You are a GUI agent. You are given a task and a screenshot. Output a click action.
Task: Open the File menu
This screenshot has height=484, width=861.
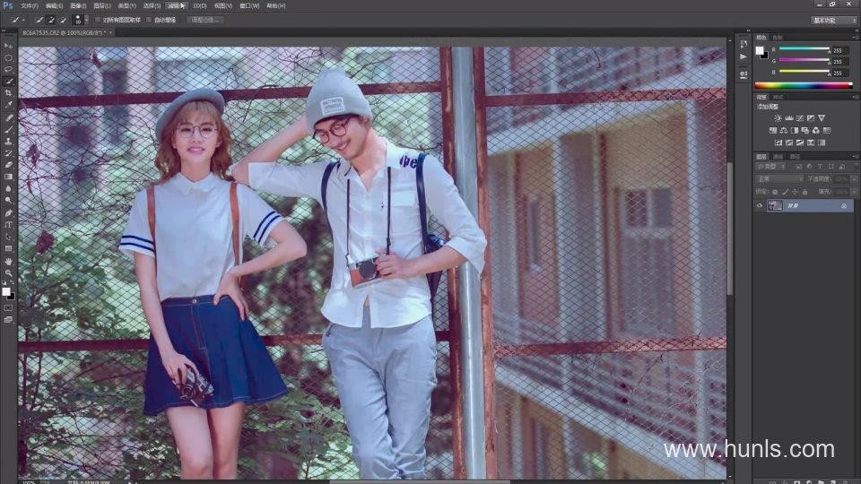[x=29, y=5]
